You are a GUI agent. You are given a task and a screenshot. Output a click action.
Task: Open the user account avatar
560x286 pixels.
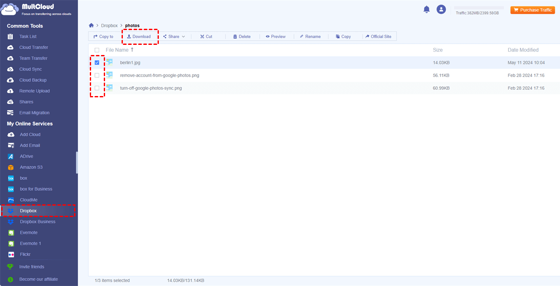coord(441,9)
